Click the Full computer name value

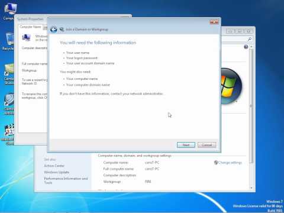(x=152, y=169)
